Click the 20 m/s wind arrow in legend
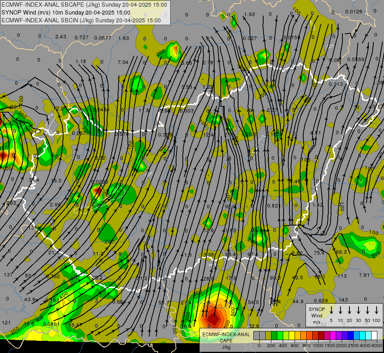This screenshot has width=384, height=353. [349, 310]
